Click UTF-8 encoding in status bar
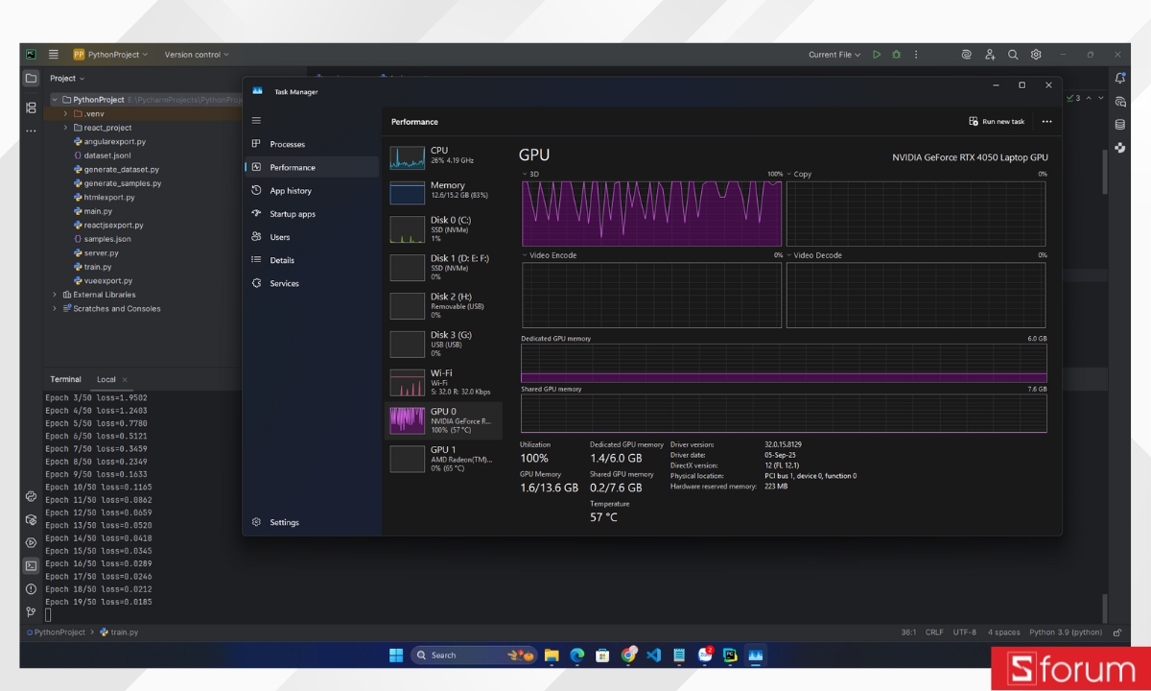 (965, 632)
